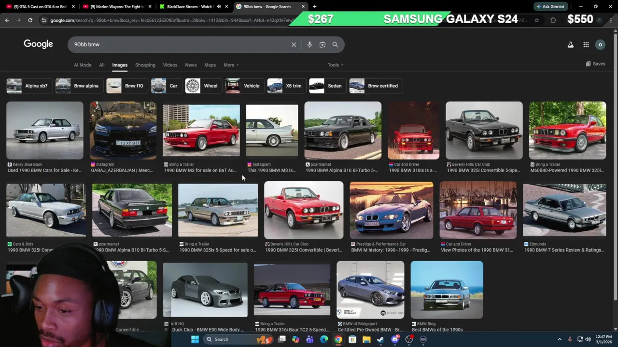Open Microsoft Store from the taskbar
The image size is (618, 347).
(x=352, y=339)
